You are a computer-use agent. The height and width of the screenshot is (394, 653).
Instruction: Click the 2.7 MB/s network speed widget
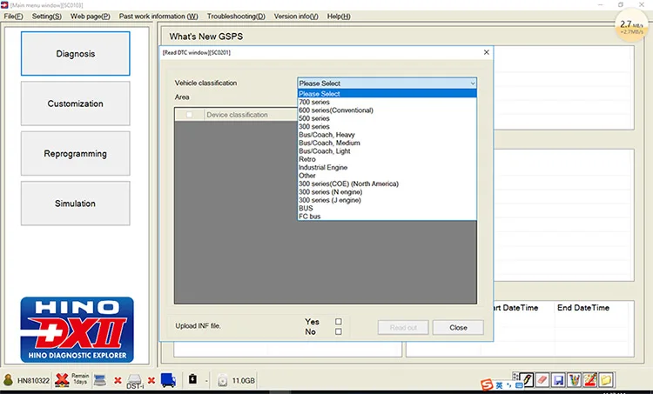631,27
